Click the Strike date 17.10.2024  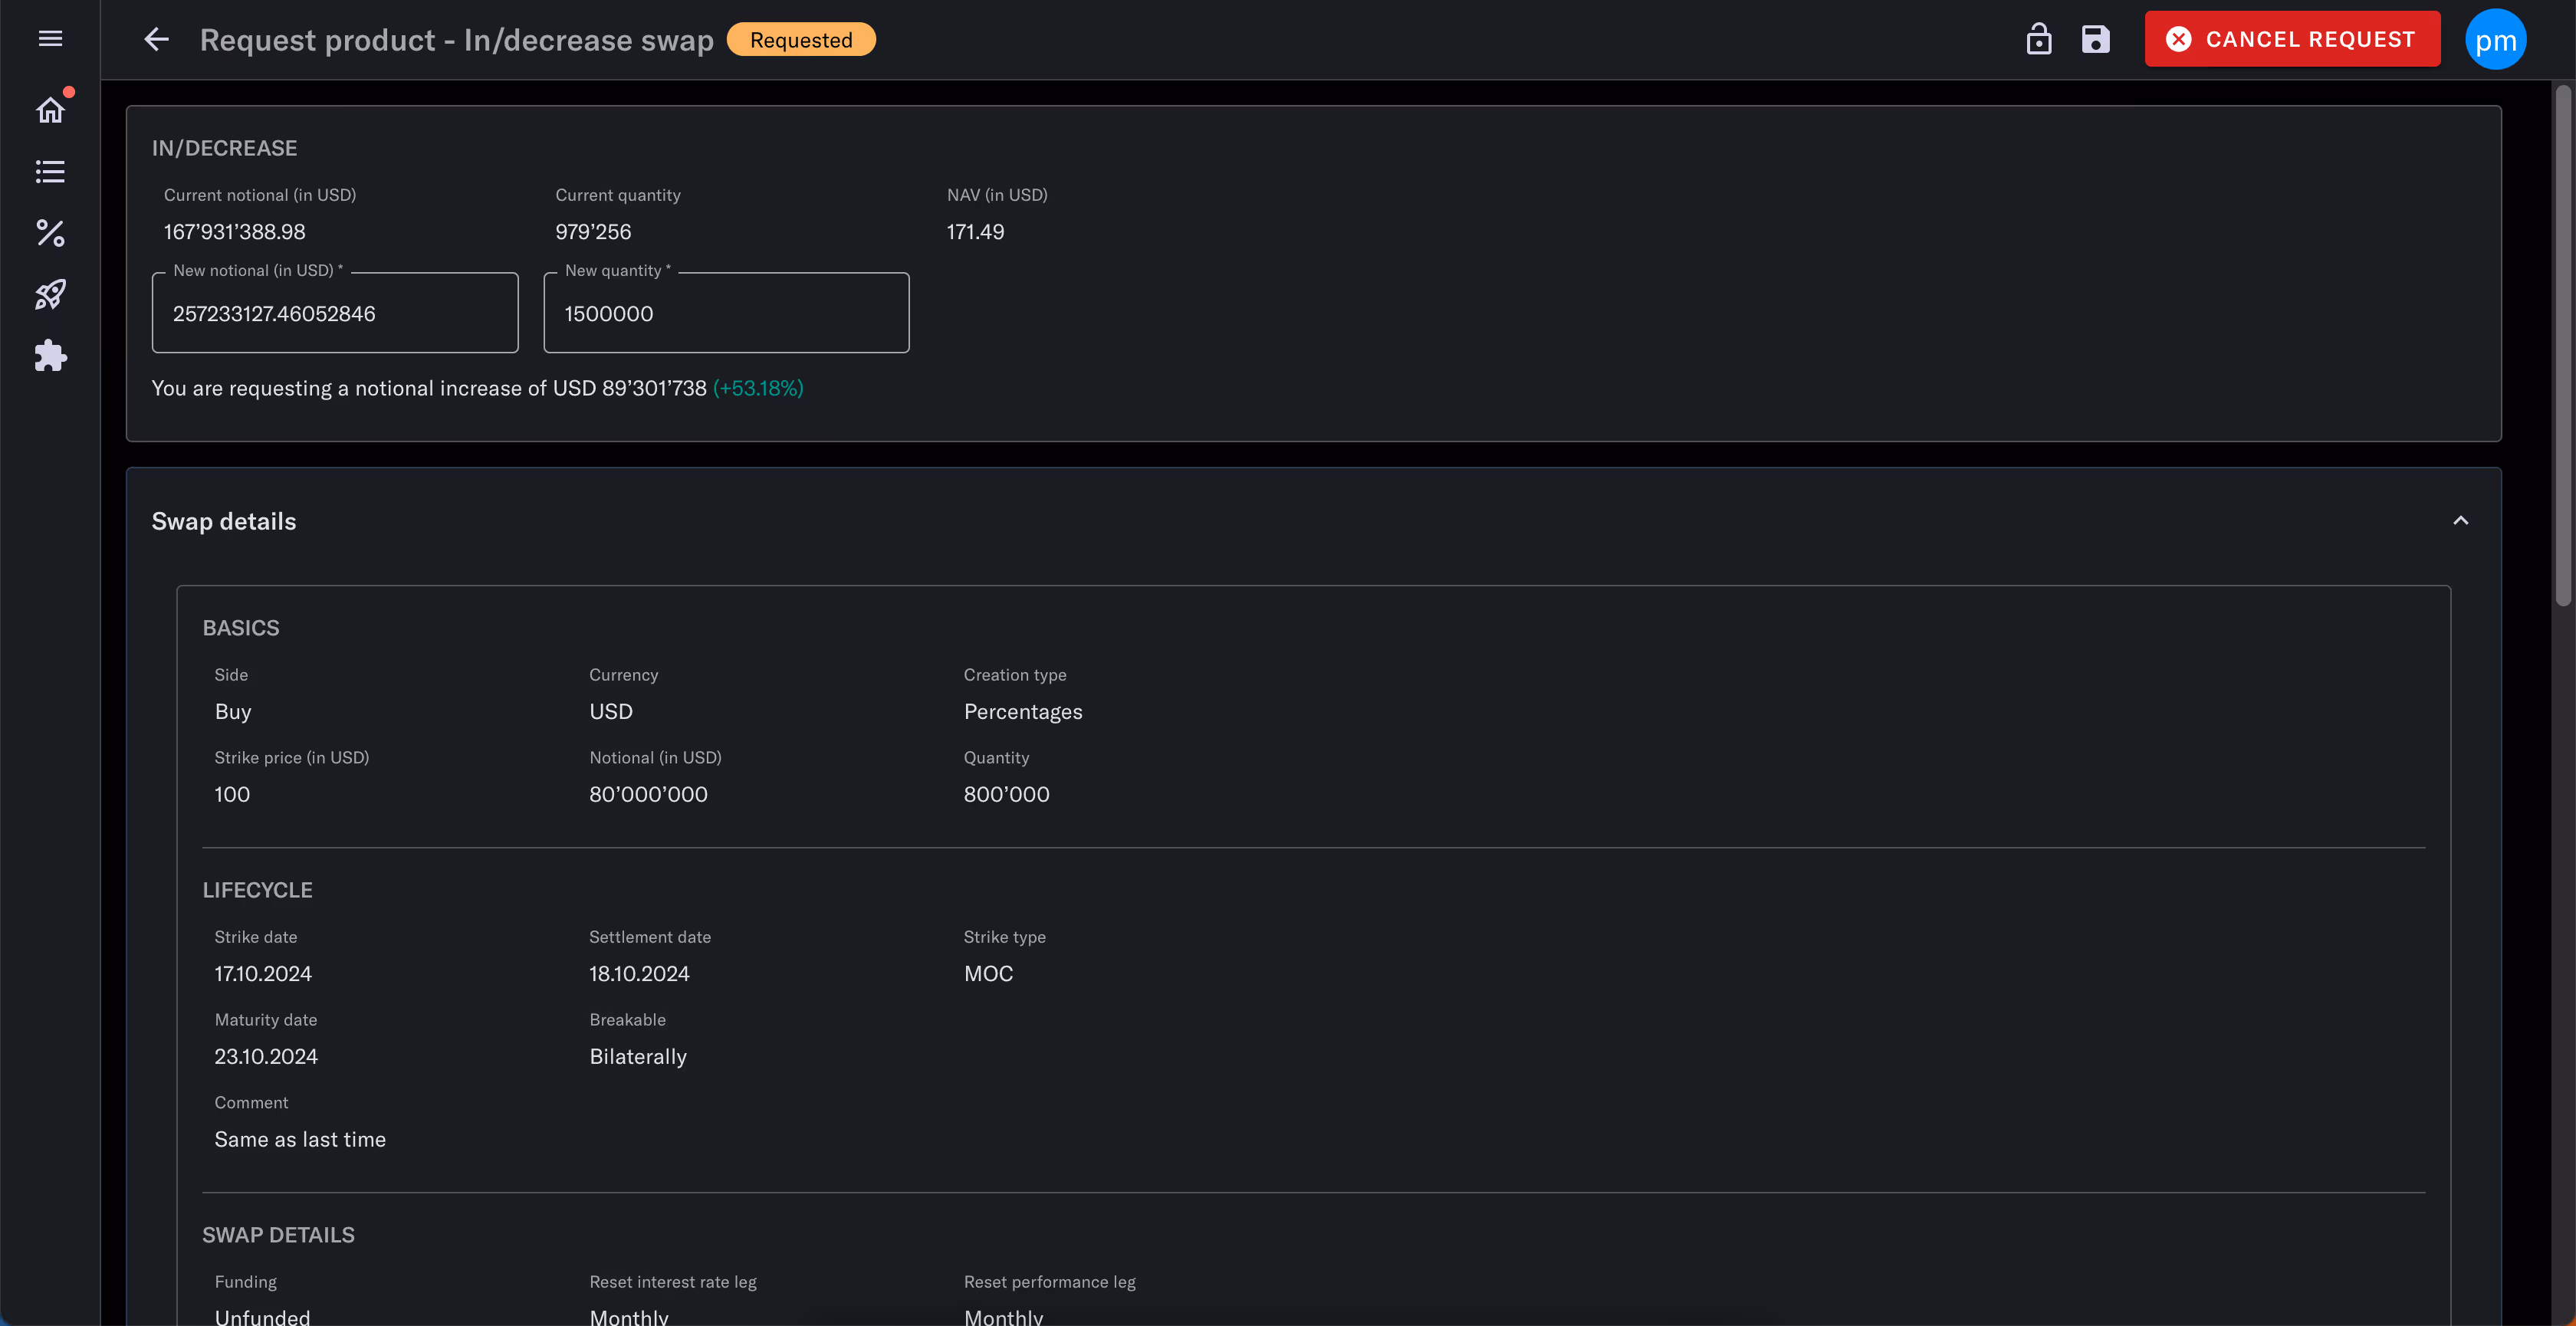pyautogui.click(x=263, y=974)
